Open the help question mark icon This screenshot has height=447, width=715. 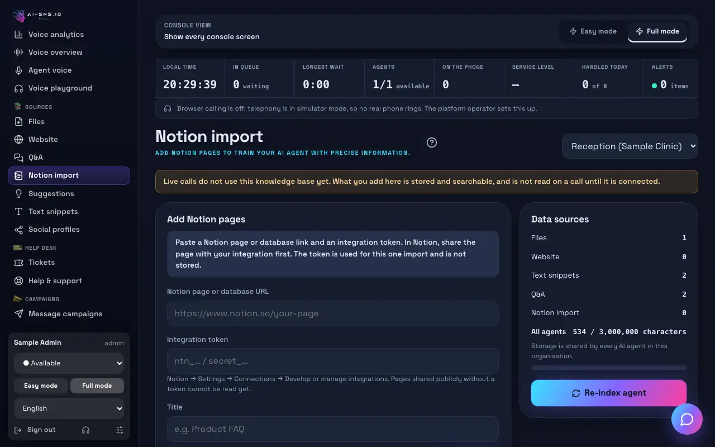pos(431,142)
